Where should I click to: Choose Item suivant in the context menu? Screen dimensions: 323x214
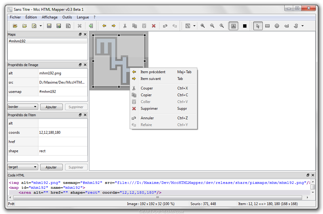[163, 79]
